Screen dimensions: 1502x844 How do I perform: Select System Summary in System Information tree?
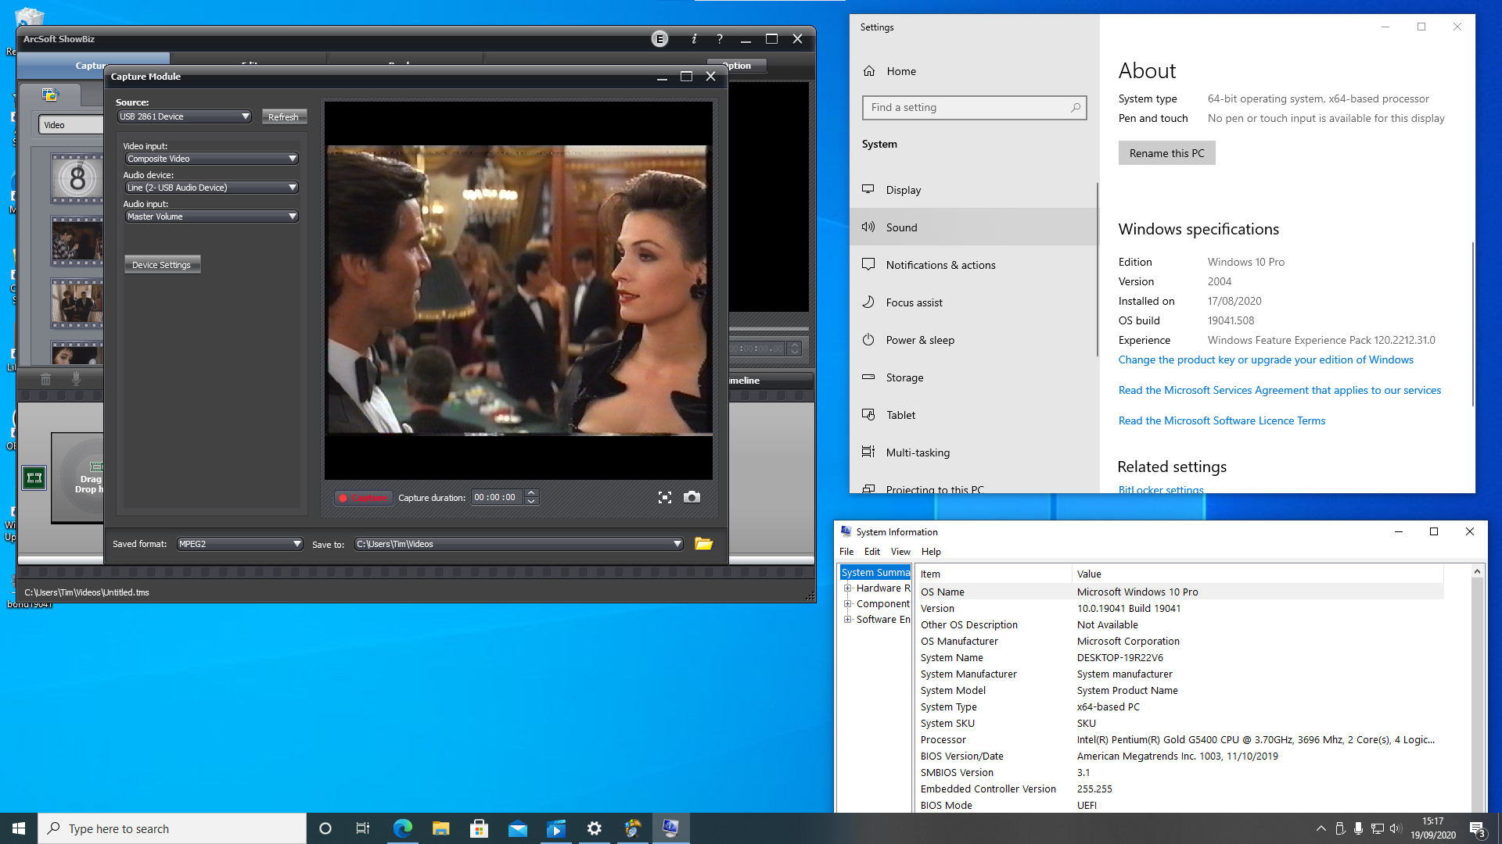875,573
